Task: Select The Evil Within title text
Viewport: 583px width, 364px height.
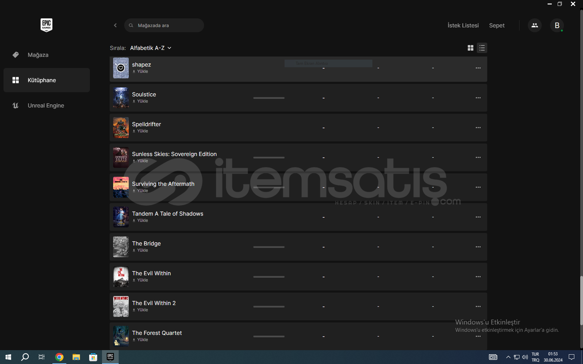Action: pos(151,273)
